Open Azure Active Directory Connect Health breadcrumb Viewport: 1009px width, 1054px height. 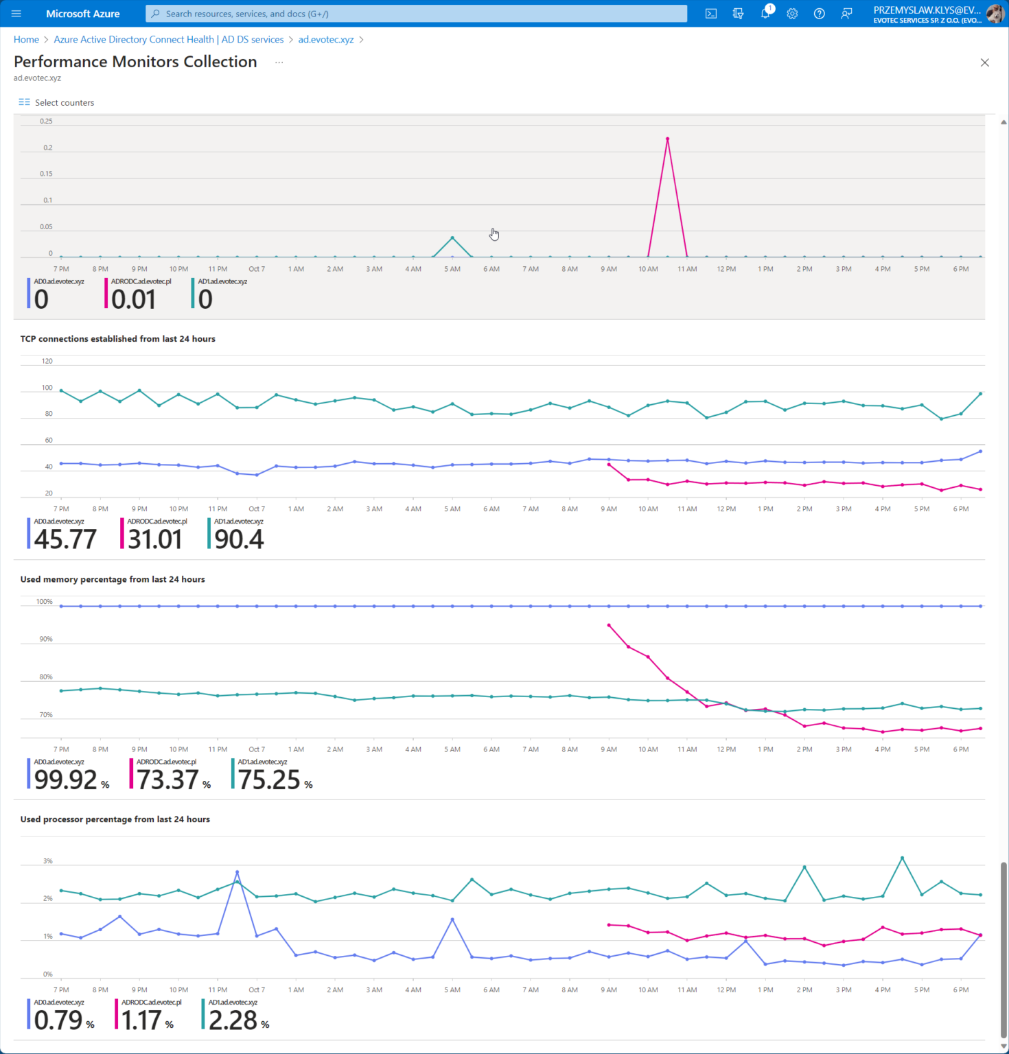[168, 40]
